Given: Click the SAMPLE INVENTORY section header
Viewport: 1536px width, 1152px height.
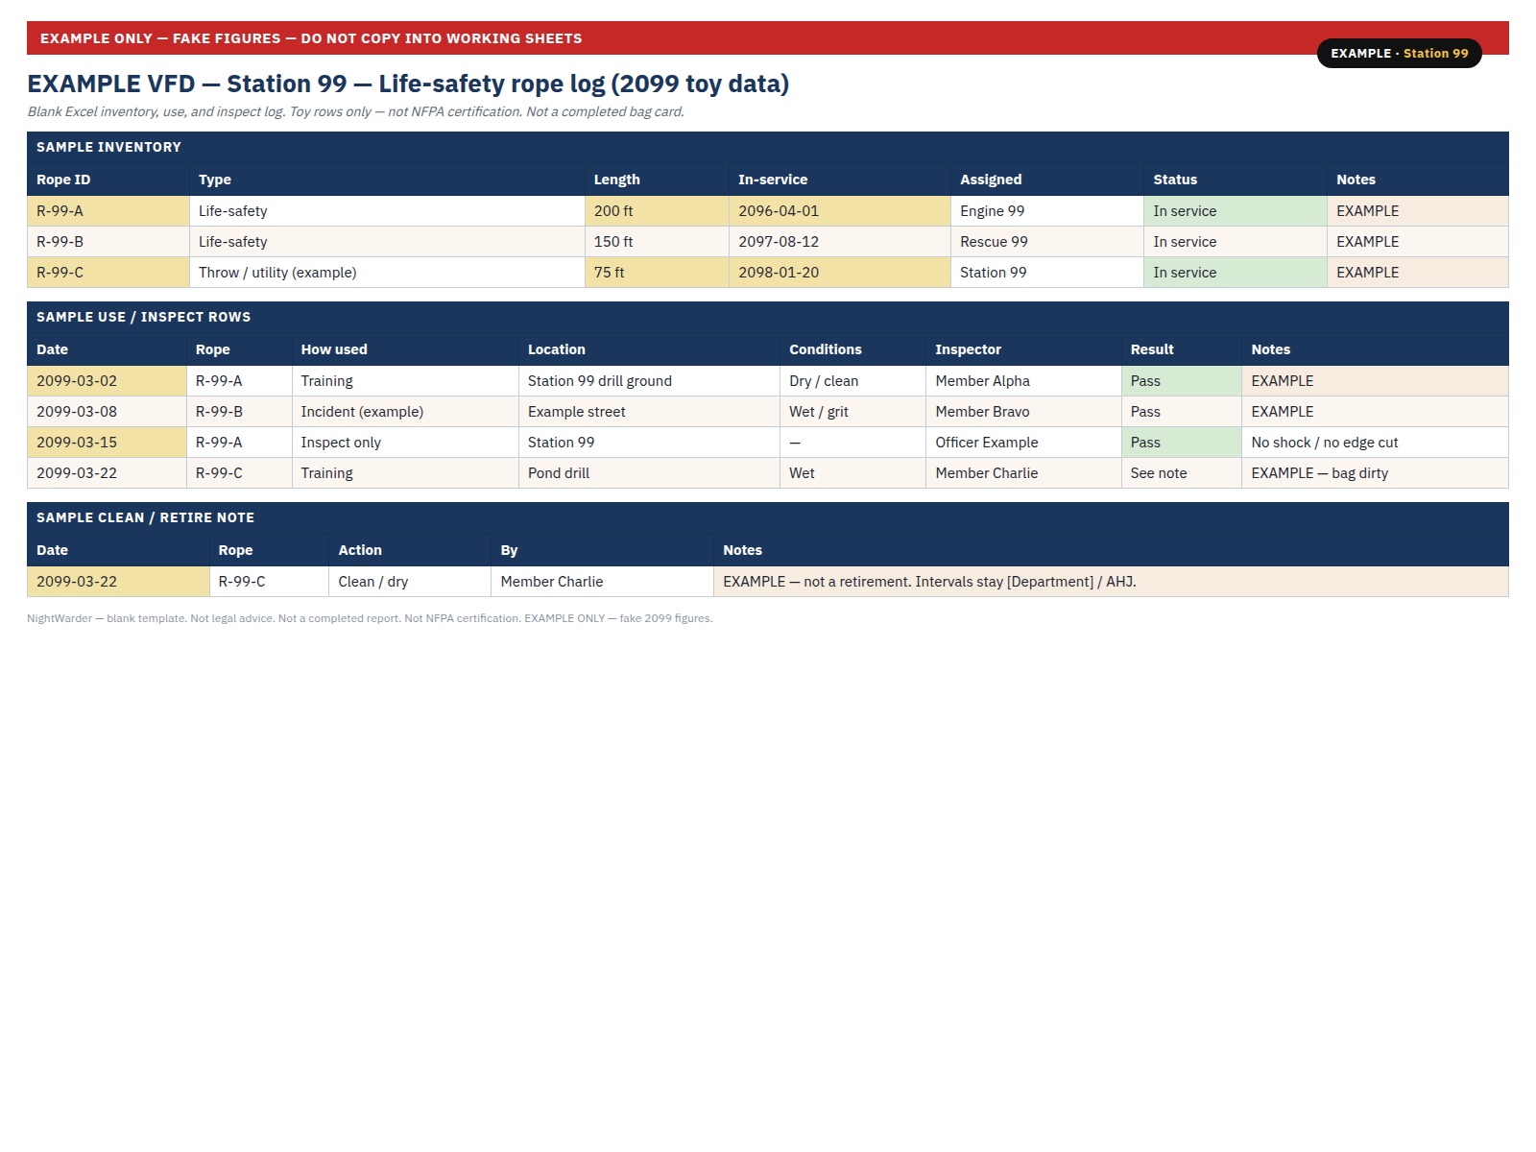Looking at the screenshot, I should [768, 147].
